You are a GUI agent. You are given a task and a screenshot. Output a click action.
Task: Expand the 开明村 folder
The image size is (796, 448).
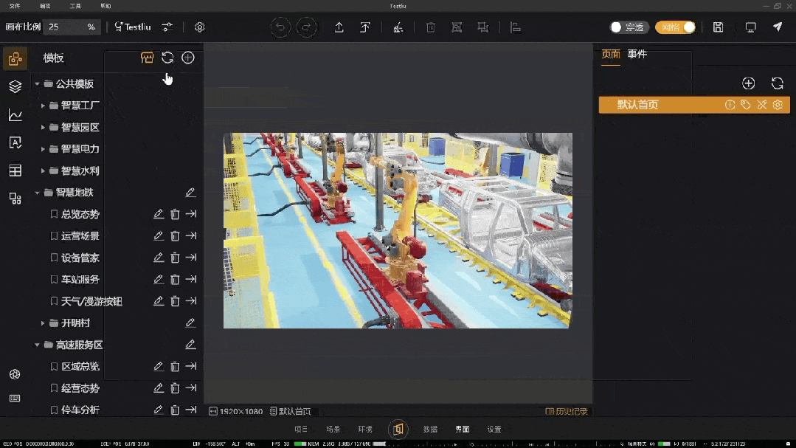click(x=43, y=323)
